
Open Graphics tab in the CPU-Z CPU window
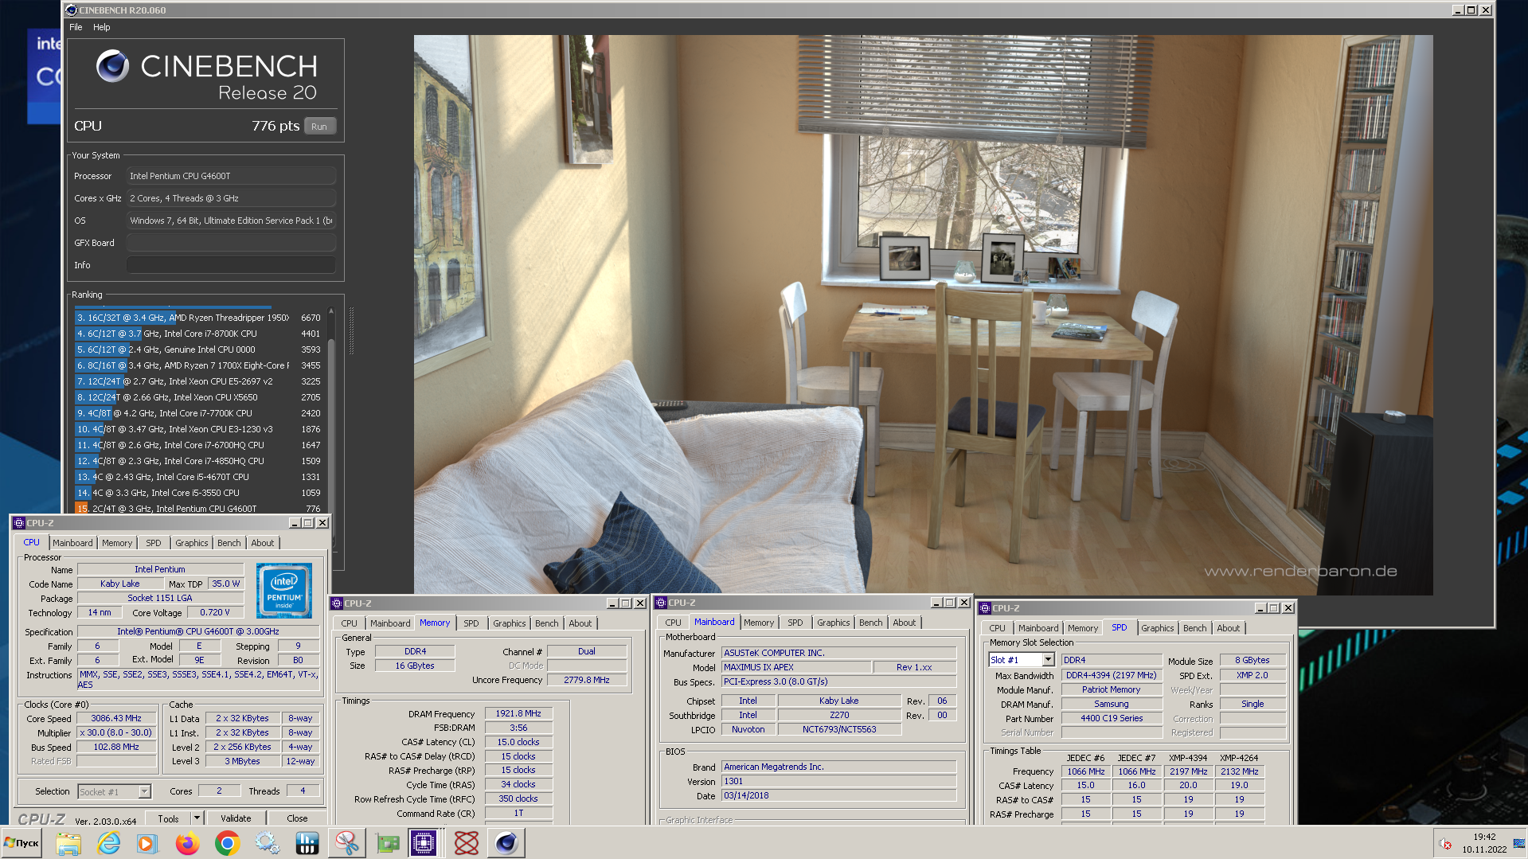[x=192, y=543]
